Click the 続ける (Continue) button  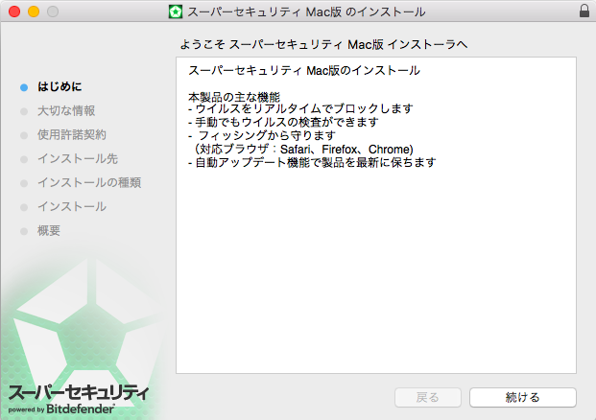pos(523,397)
